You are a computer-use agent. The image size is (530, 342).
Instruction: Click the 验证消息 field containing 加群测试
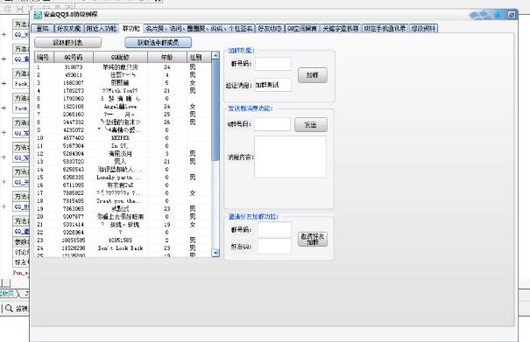[273, 85]
